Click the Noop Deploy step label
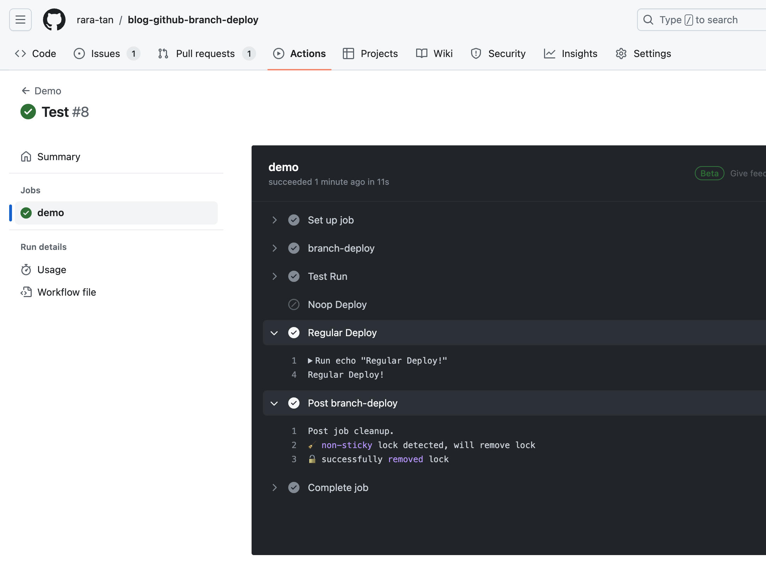 pos(337,304)
